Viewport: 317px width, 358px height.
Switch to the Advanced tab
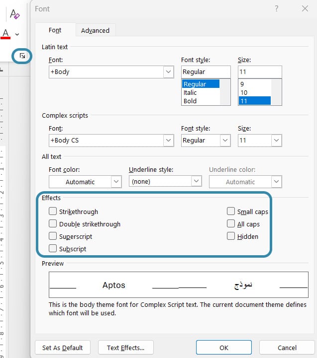(95, 30)
